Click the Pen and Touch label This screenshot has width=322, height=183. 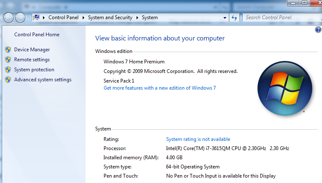[121, 176]
